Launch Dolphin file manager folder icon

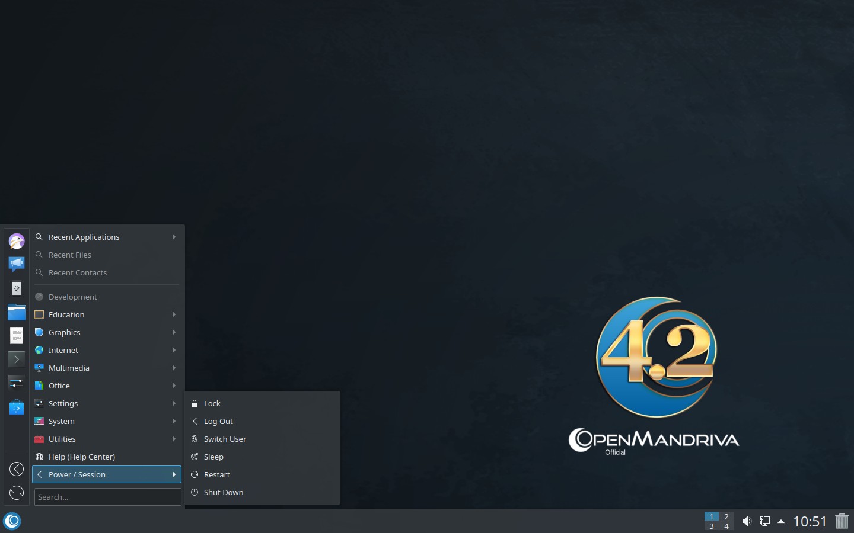coord(17,312)
